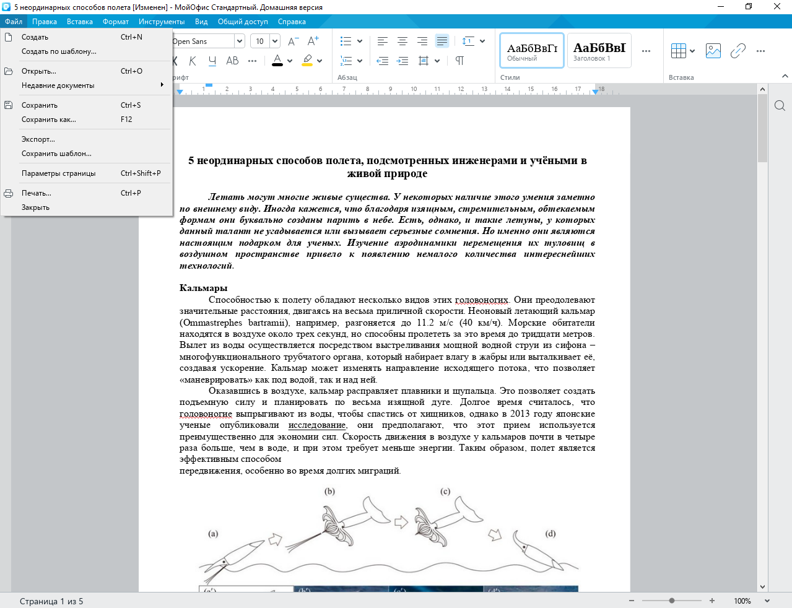Center align the text
The image size is (792, 608).
coord(403,41)
